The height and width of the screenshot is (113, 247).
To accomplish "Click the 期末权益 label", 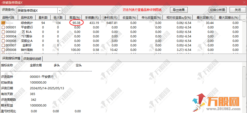I will click(x=7, y=106).
